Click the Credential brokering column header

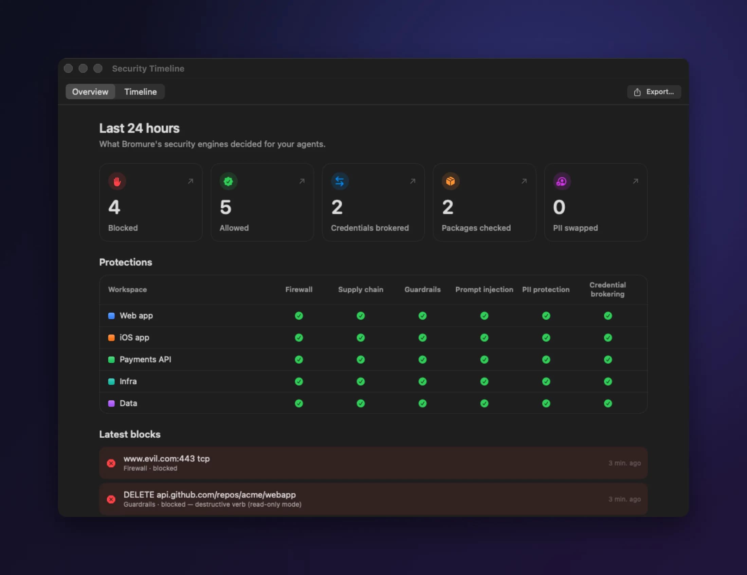[x=608, y=290]
